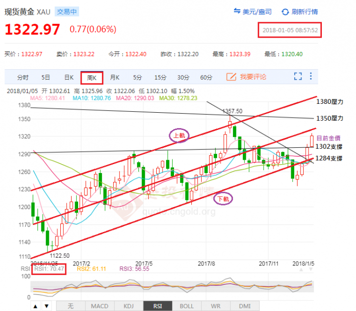Click the RSI3: 56.55 value

click(x=134, y=269)
